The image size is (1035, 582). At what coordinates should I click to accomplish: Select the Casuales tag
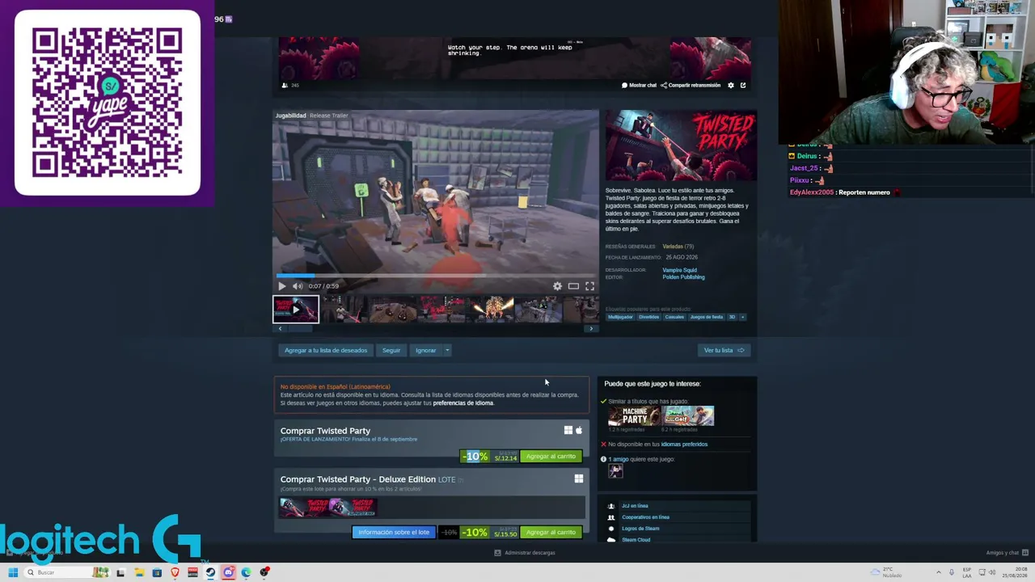click(674, 317)
